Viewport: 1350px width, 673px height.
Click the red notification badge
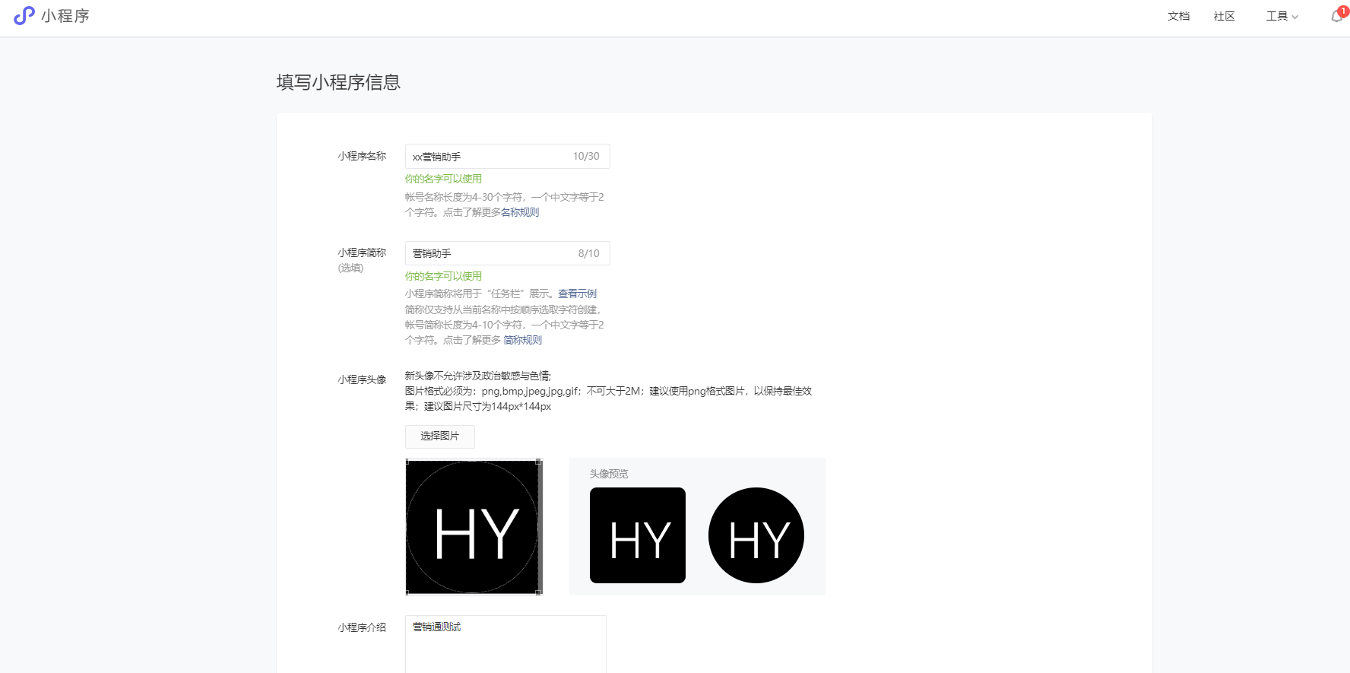(1343, 11)
